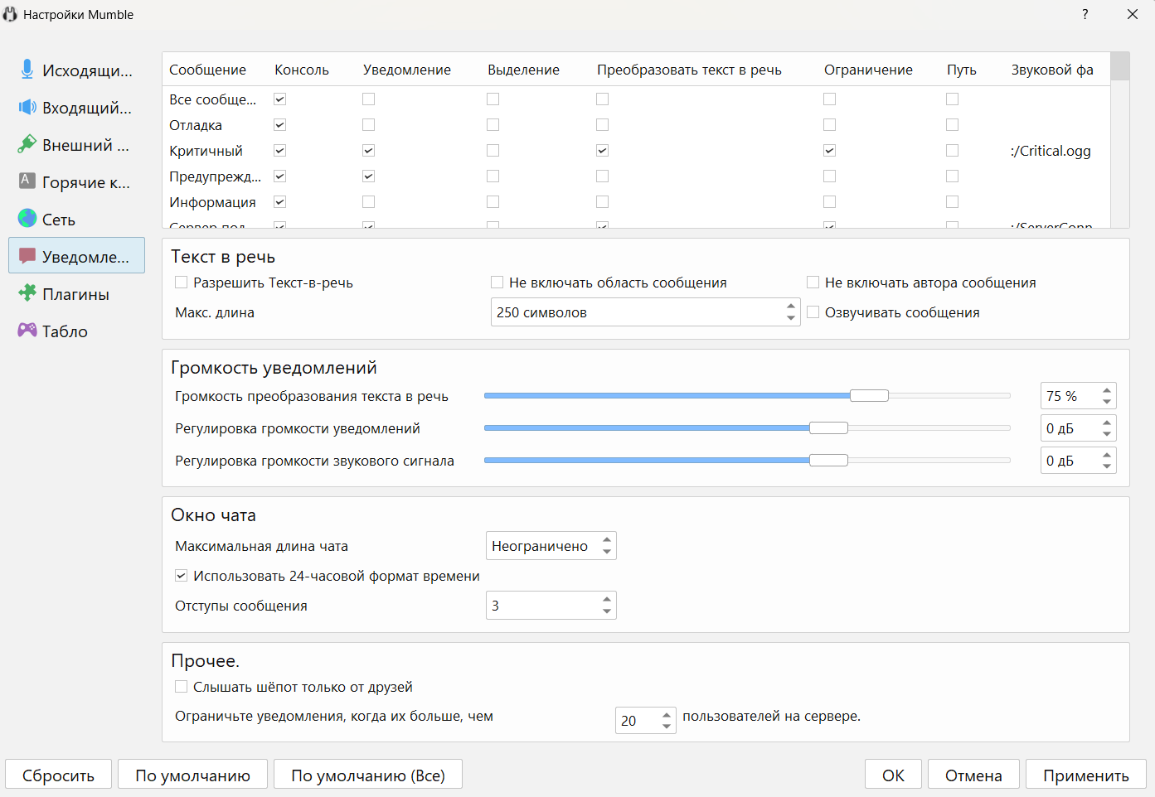Click the external appearance brush icon

pyautogui.click(x=27, y=144)
